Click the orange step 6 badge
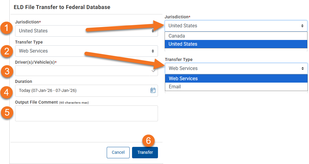The width and height of the screenshot is (309, 164). click(x=148, y=140)
